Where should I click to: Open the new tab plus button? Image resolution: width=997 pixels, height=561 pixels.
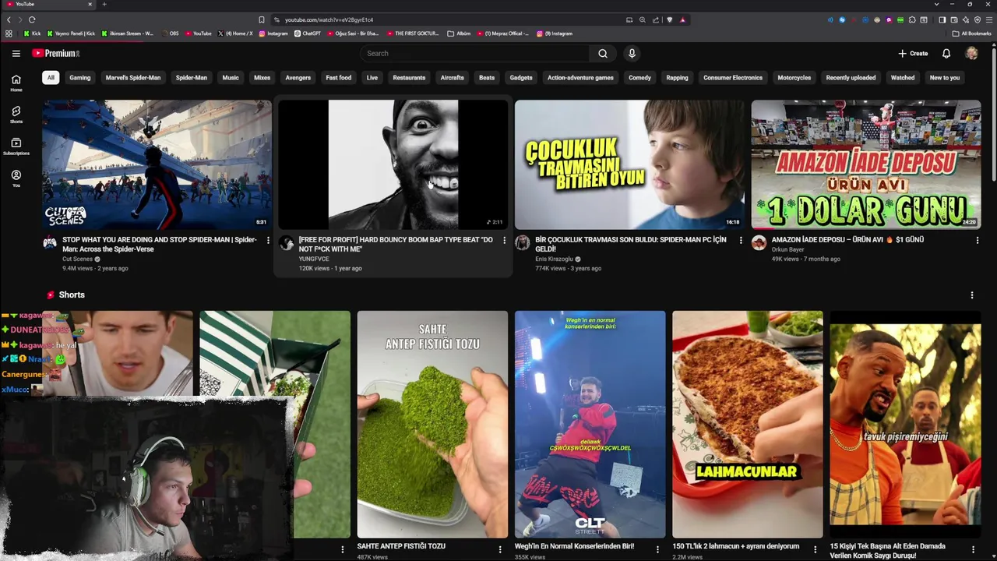coord(104,4)
